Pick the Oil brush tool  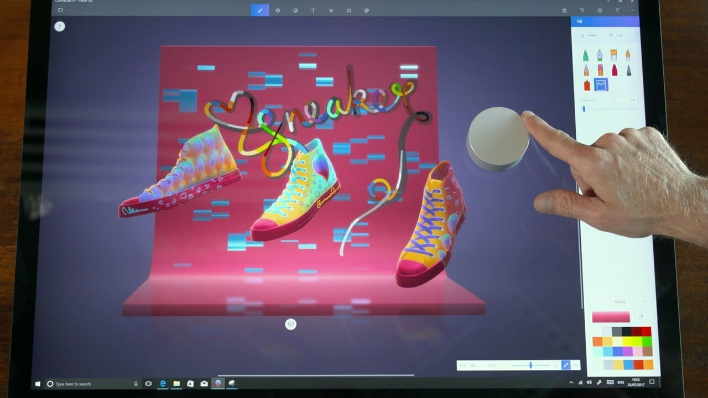(x=614, y=55)
